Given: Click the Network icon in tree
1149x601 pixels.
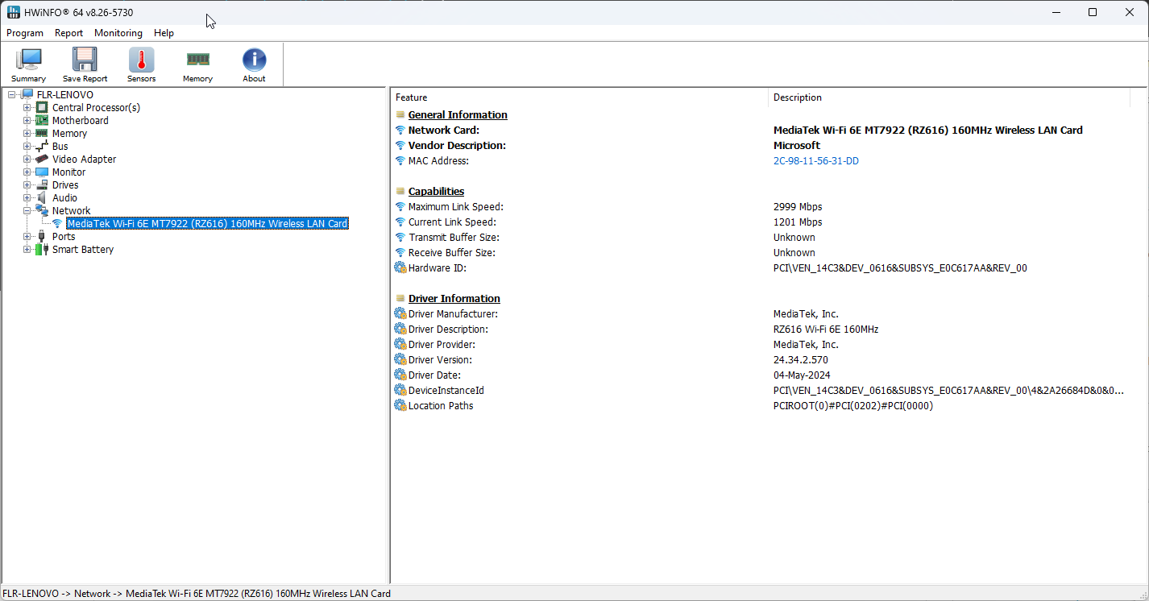Looking at the screenshot, I should (x=41, y=211).
